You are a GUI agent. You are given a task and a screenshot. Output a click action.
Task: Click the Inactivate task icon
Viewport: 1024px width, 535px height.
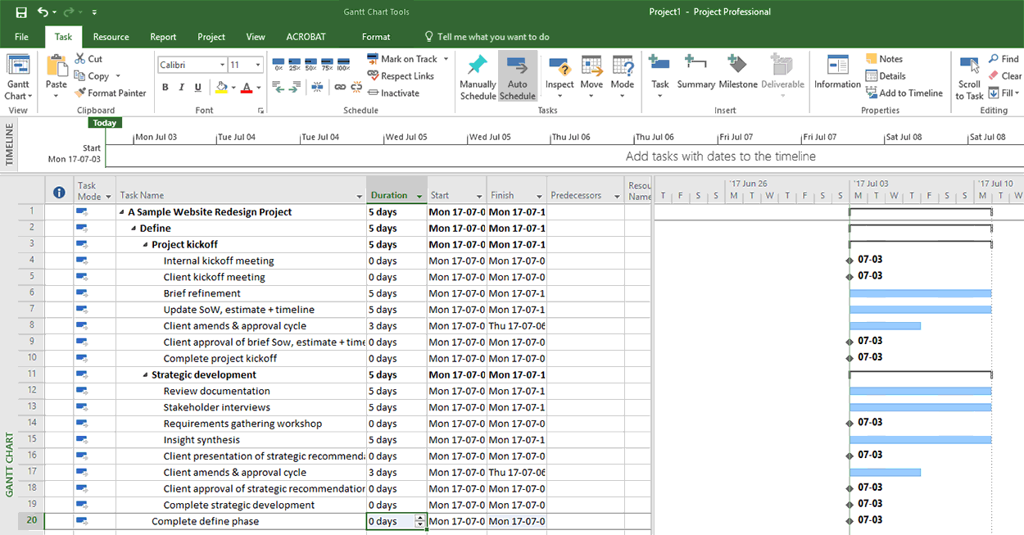[x=373, y=93]
